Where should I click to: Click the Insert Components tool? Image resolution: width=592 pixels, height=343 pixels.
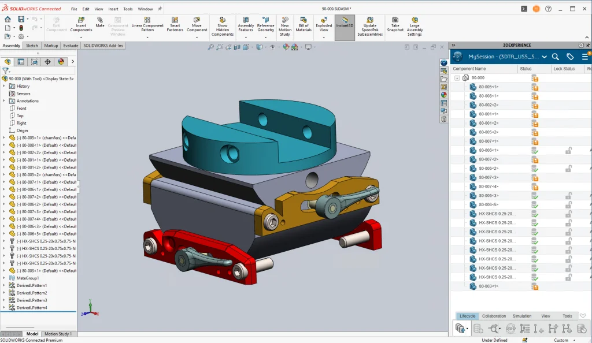coord(81,24)
